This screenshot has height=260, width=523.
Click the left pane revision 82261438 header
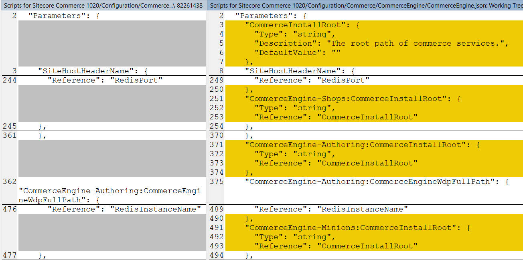[x=103, y=6]
